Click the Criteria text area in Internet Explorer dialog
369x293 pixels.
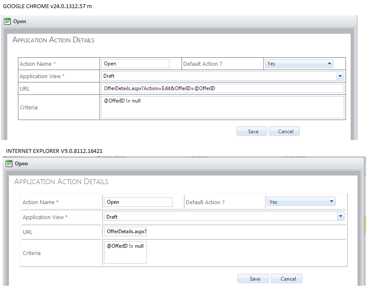point(126,252)
